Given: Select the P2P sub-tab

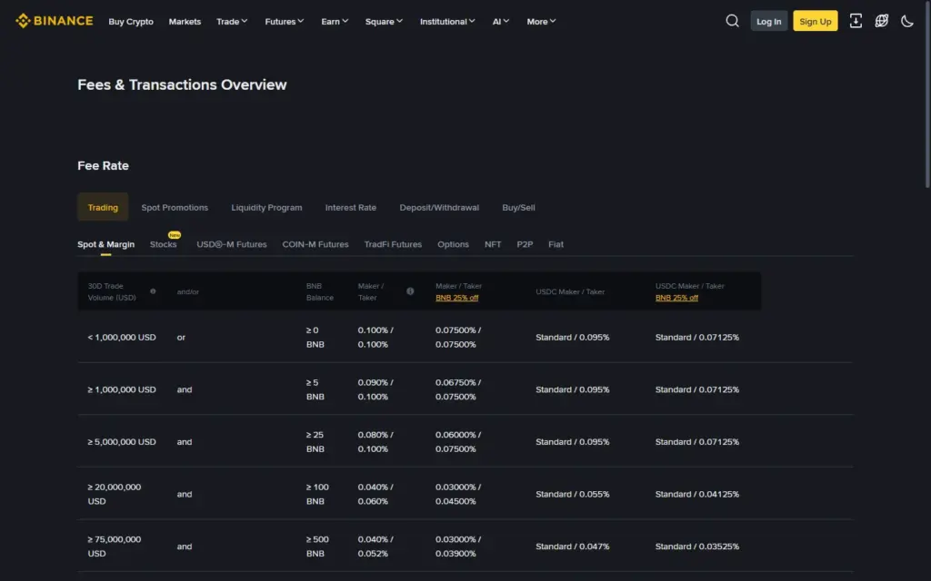Looking at the screenshot, I should (x=525, y=244).
